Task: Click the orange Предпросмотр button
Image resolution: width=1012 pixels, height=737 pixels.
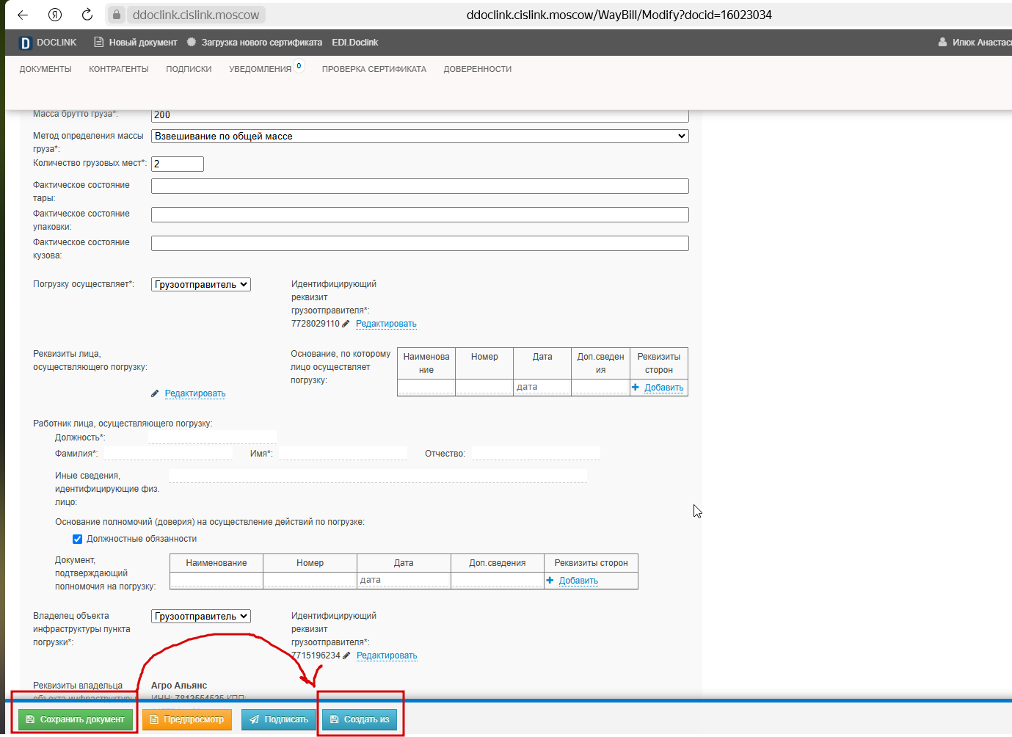Action: click(187, 719)
